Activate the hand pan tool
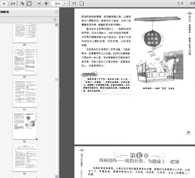The image size is (195, 178). tap(29, 3)
